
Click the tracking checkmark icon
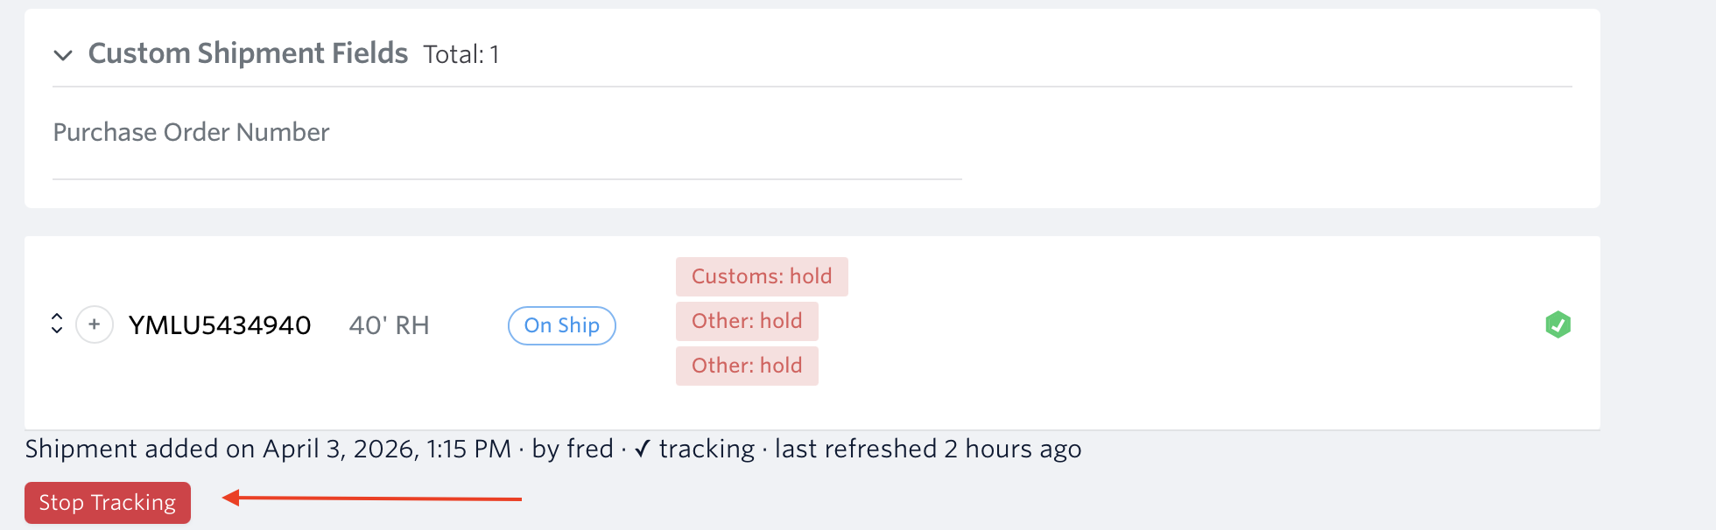coord(643,449)
